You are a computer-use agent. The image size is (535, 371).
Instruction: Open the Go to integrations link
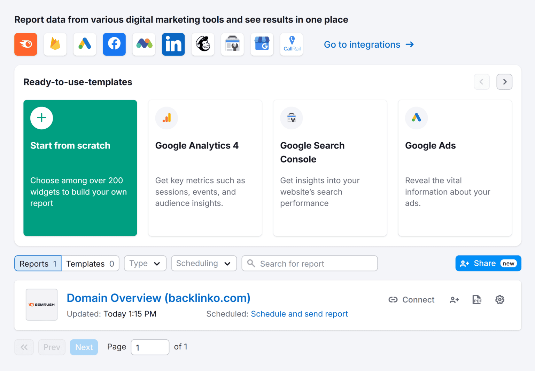(x=369, y=45)
